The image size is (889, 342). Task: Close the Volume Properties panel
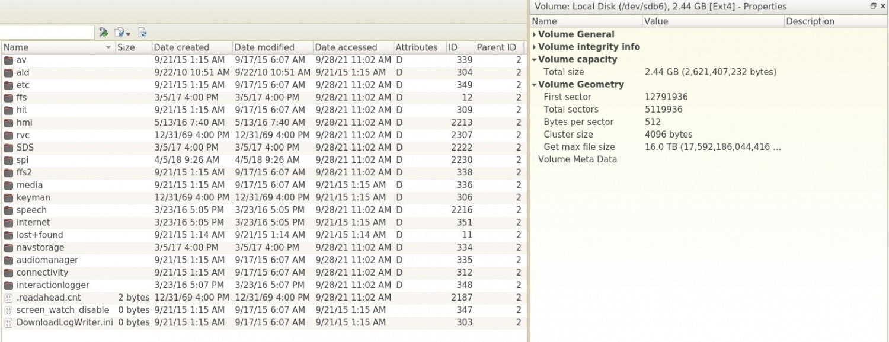pos(883,6)
